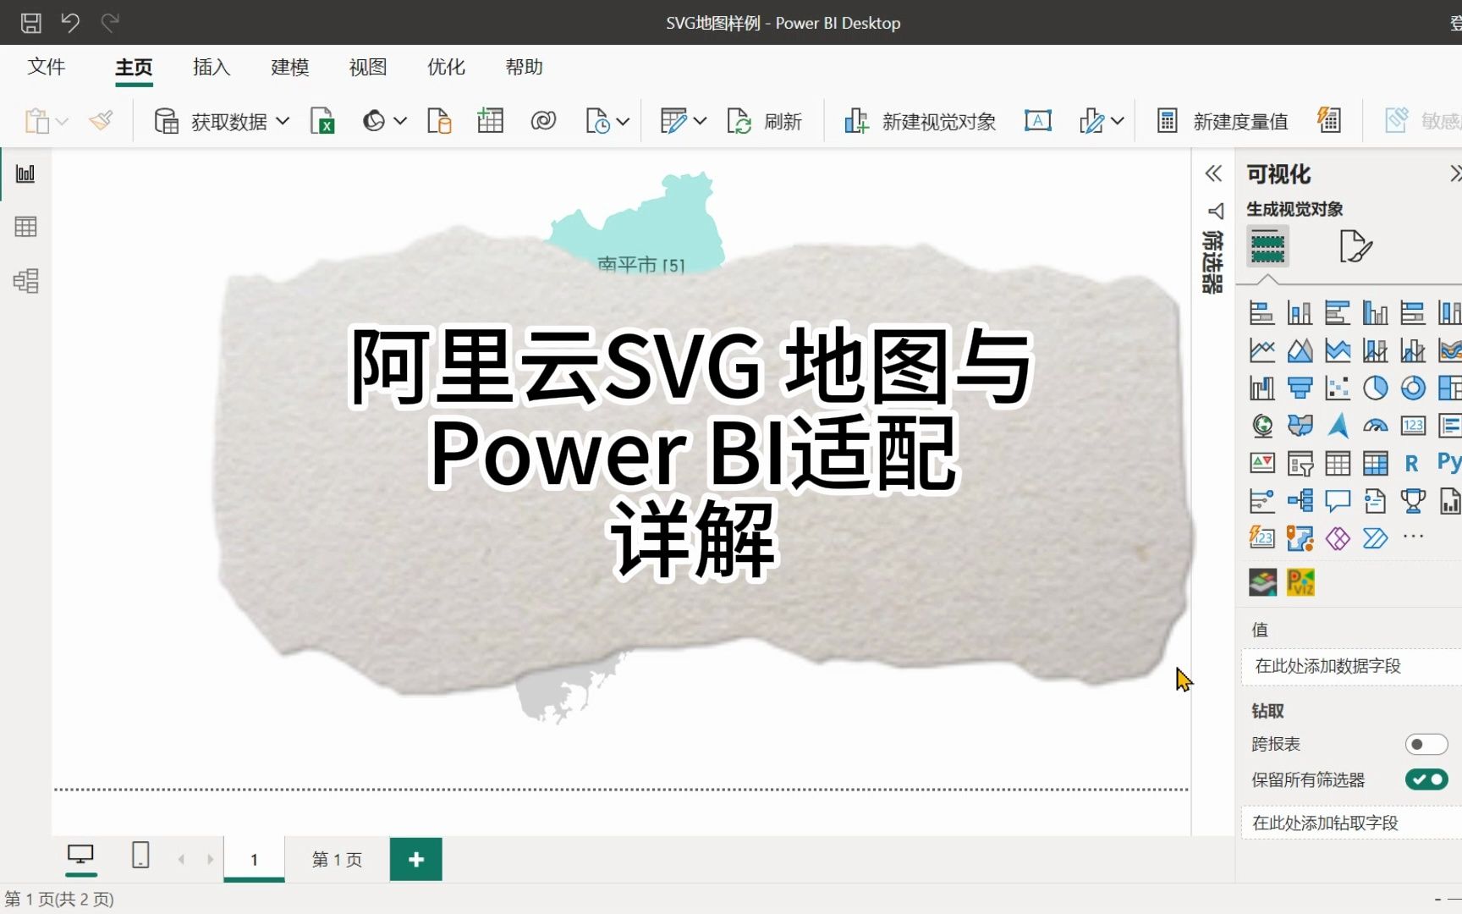Toggle the 跨报表 switch
The width and height of the screenshot is (1462, 914).
(x=1426, y=744)
